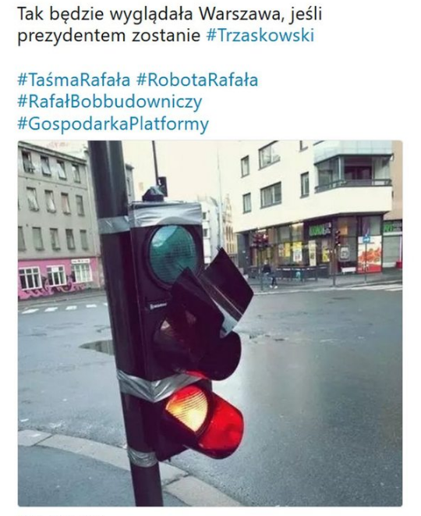Image resolution: width=421 pixels, height=516 pixels.
Task: Click the pink graffiti building wall
Action: point(58,278)
